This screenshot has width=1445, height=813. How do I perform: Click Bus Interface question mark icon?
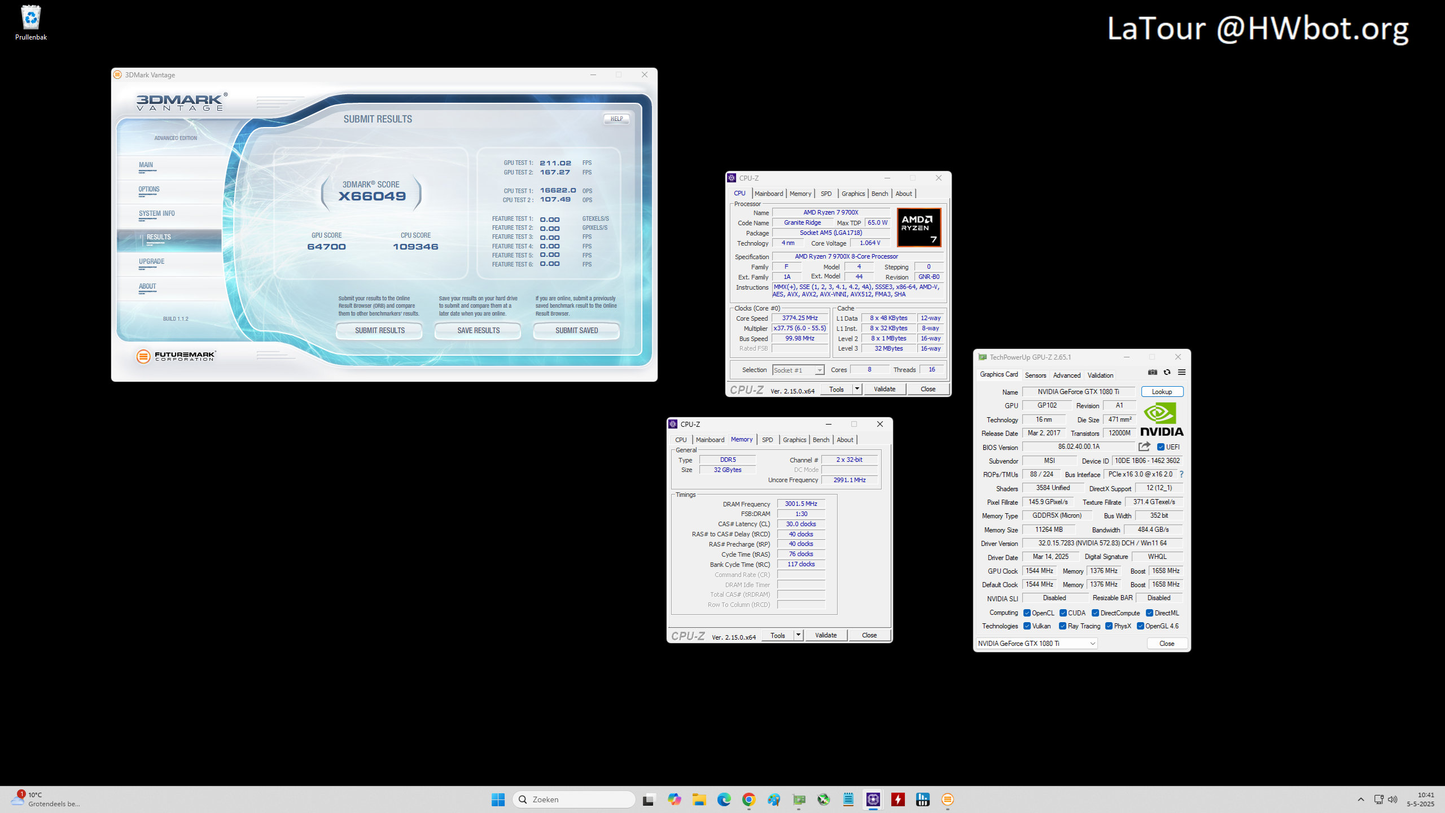click(x=1181, y=474)
